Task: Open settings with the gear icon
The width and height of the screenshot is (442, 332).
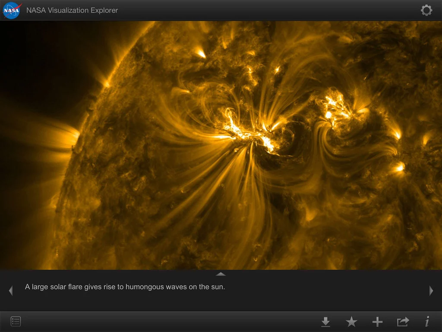Action: pos(426,10)
